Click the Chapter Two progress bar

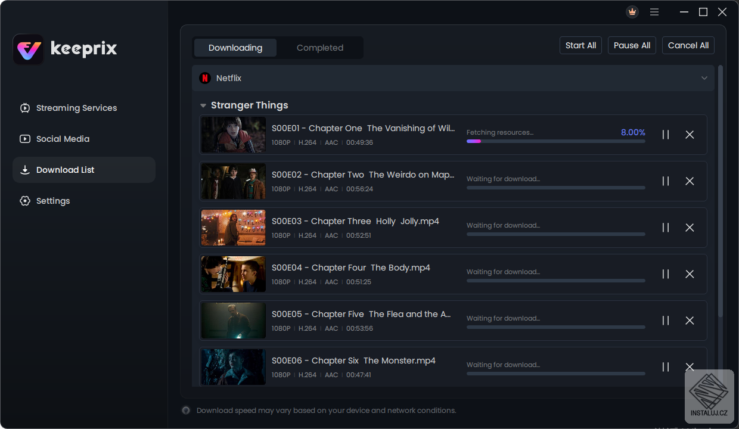pos(556,188)
